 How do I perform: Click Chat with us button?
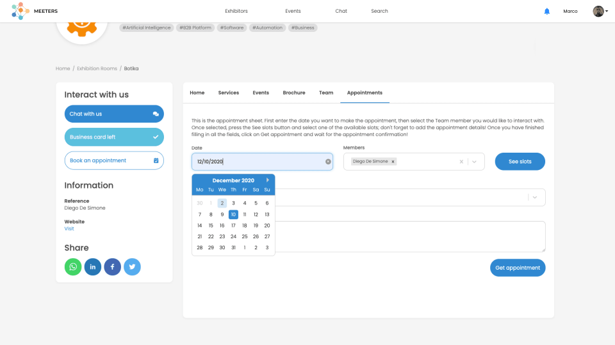pyautogui.click(x=114, y=114)
